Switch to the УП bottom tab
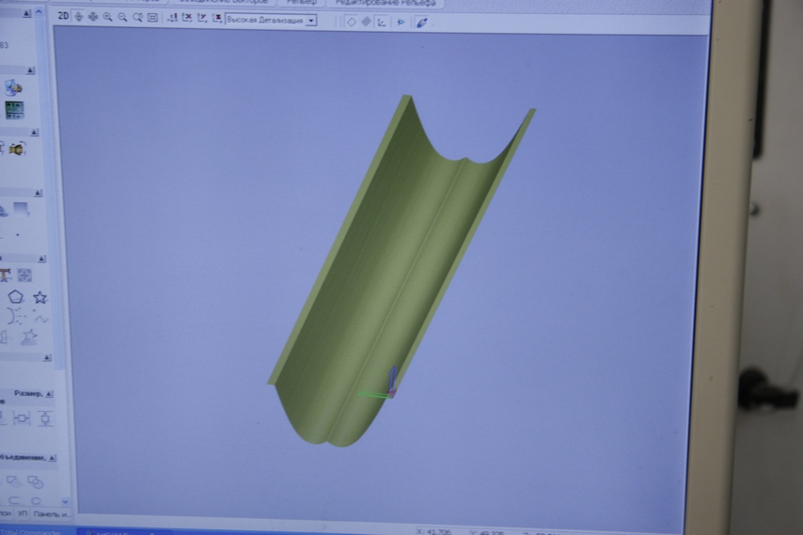 [22, 513]
